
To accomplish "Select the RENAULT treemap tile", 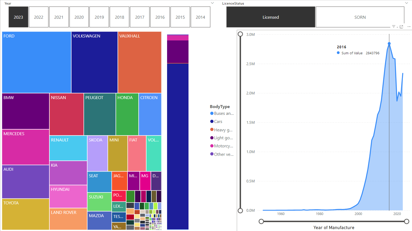I will click(68, 148).
